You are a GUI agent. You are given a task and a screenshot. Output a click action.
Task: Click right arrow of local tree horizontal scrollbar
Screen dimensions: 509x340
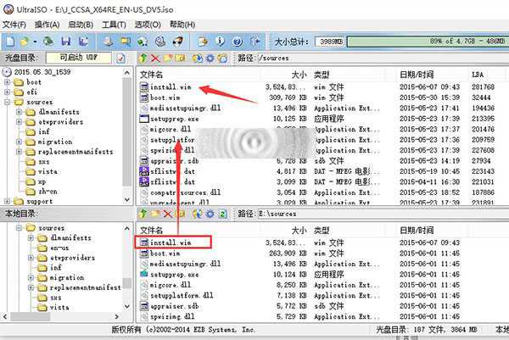click(x=117, y=316)
